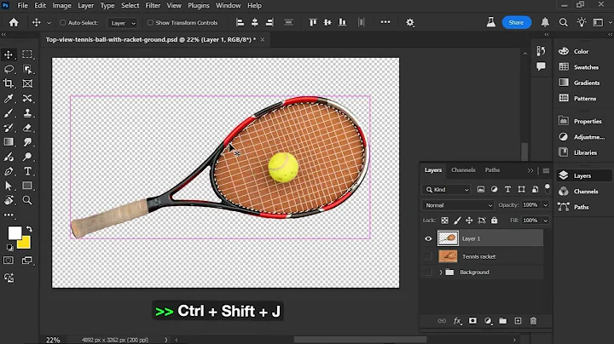Open the Select menu
This screenshot has width=614, height=344.
point(130,5)
